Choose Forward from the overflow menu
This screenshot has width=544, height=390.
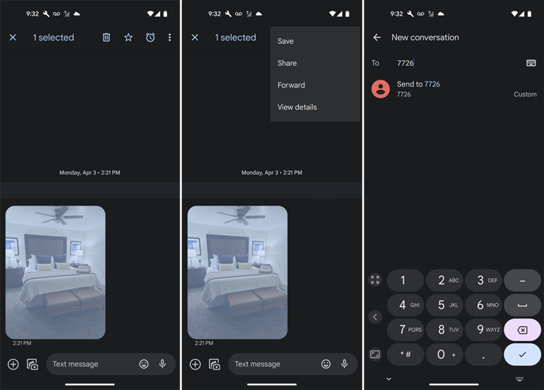pos(315,85)
